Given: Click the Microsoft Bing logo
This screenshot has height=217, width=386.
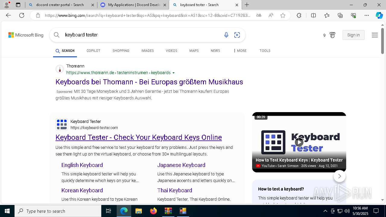Looking at the screenshot, I should coord(26,35).
